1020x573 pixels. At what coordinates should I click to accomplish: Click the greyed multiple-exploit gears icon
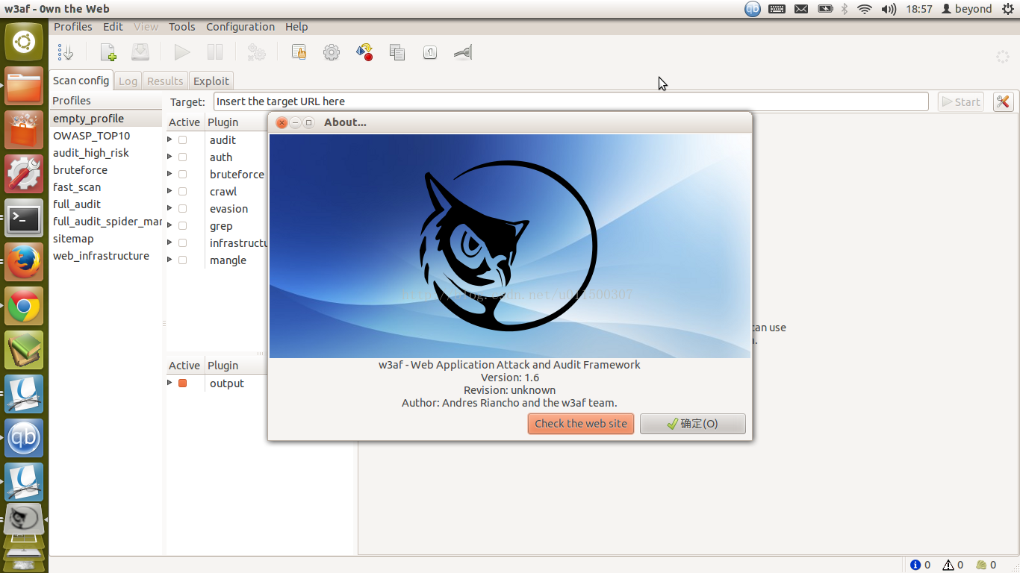(256, 52)
